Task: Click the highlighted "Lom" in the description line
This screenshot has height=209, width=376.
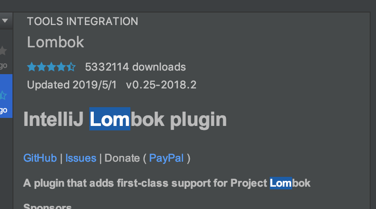Action: 280,183
